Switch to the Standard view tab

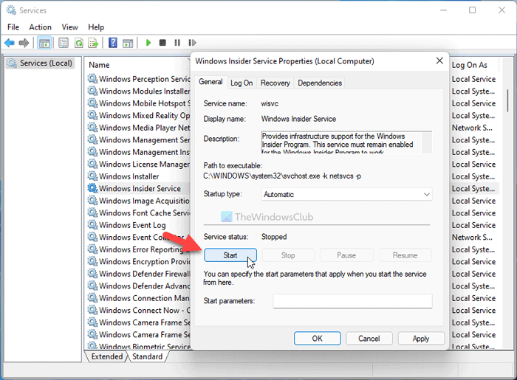pos(148,356)
